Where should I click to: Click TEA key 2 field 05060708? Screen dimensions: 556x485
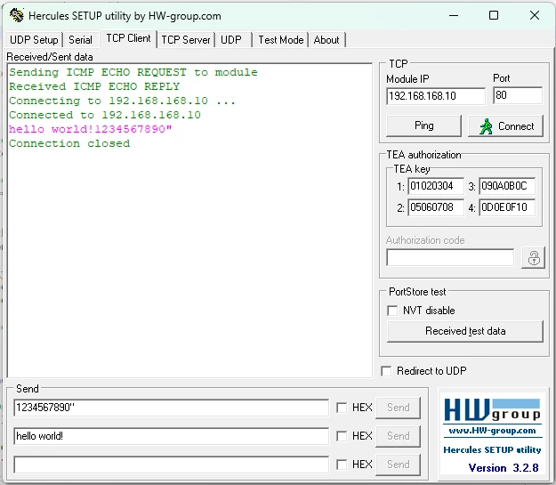tap(436, 207)
